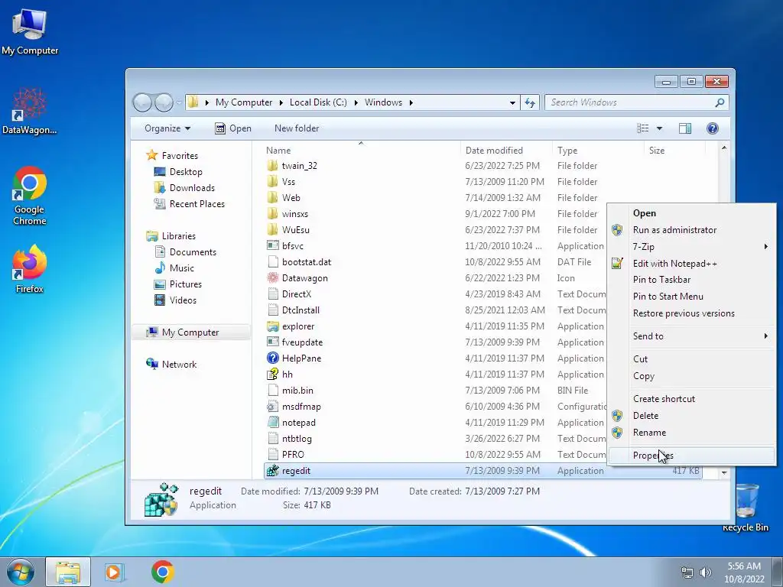Screen dimensions: 783x587
Task: Click the fveupdate application icon
Action: point(273,342)
